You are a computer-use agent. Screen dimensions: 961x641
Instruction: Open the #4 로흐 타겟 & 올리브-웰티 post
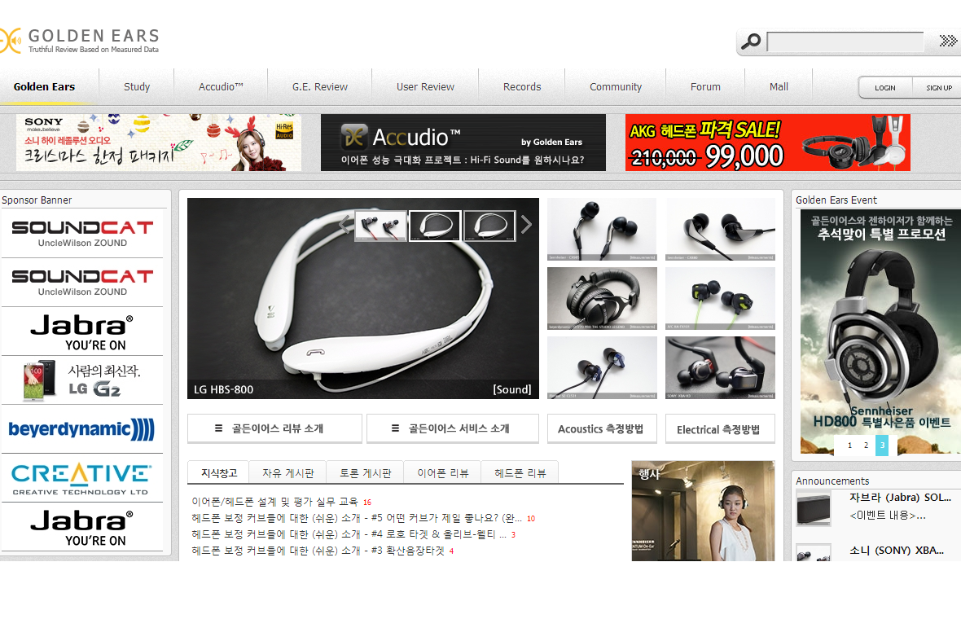[x=349, y=534]
